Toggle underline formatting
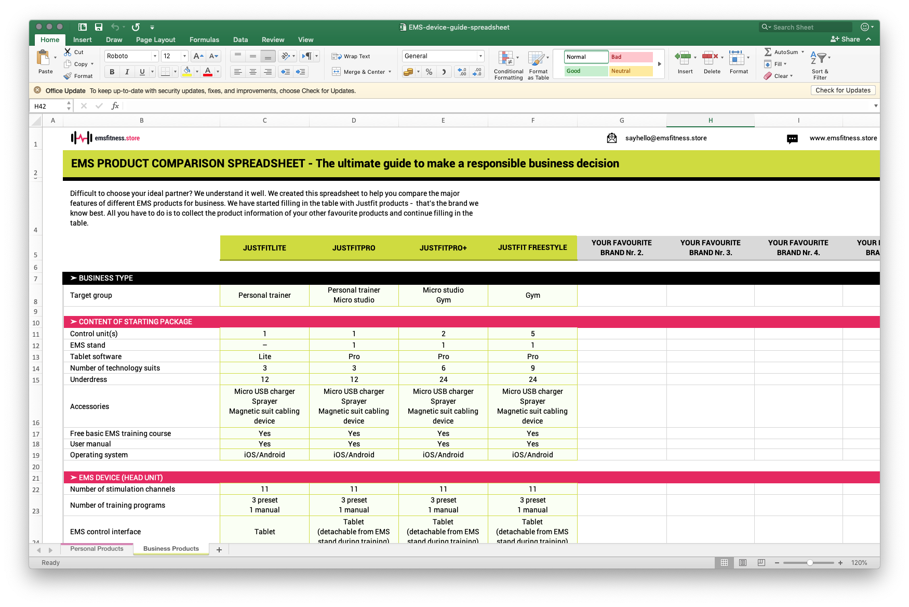Screen dimensions: 909x607 (x=142, y=72)
